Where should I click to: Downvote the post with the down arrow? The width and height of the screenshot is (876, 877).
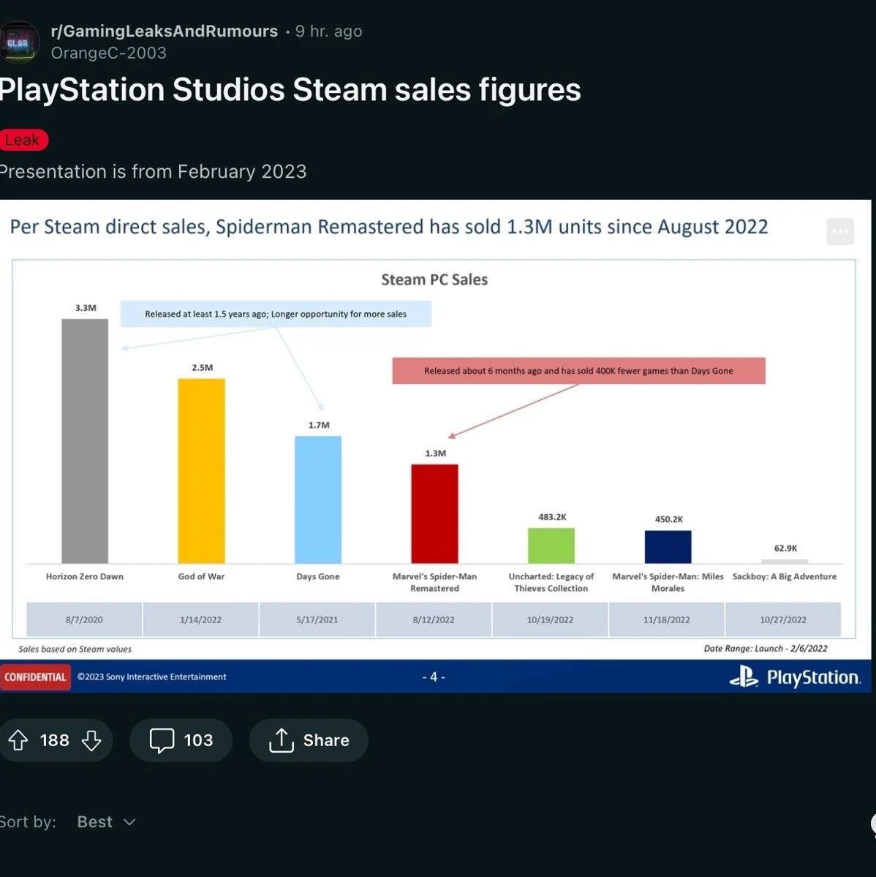click(91, 740)
